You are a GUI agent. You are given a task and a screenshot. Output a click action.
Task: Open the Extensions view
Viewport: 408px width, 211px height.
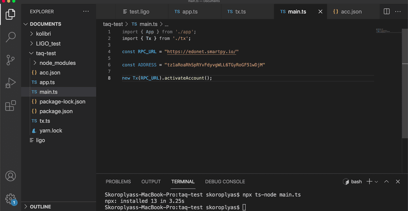(10, 106)
